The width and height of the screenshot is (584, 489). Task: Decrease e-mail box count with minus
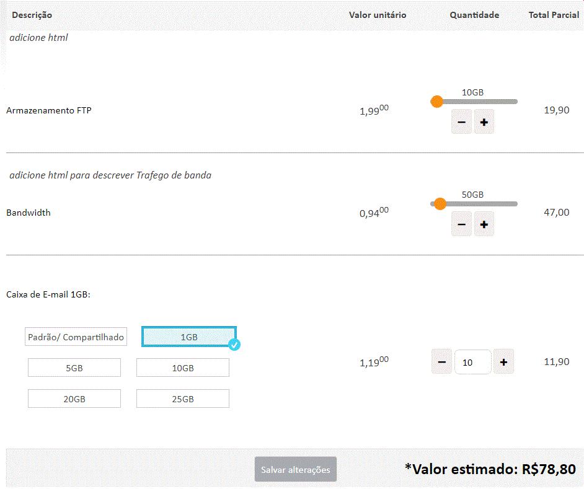(441, 362)
